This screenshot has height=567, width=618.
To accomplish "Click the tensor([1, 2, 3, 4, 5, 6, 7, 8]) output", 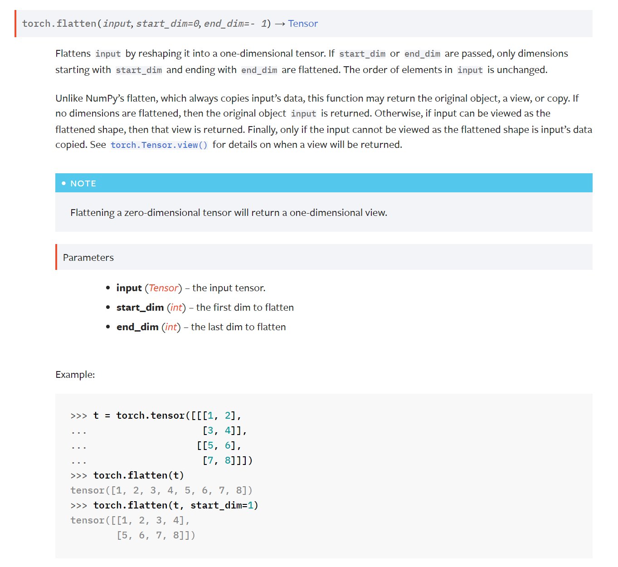I will [x=161, y=490].
